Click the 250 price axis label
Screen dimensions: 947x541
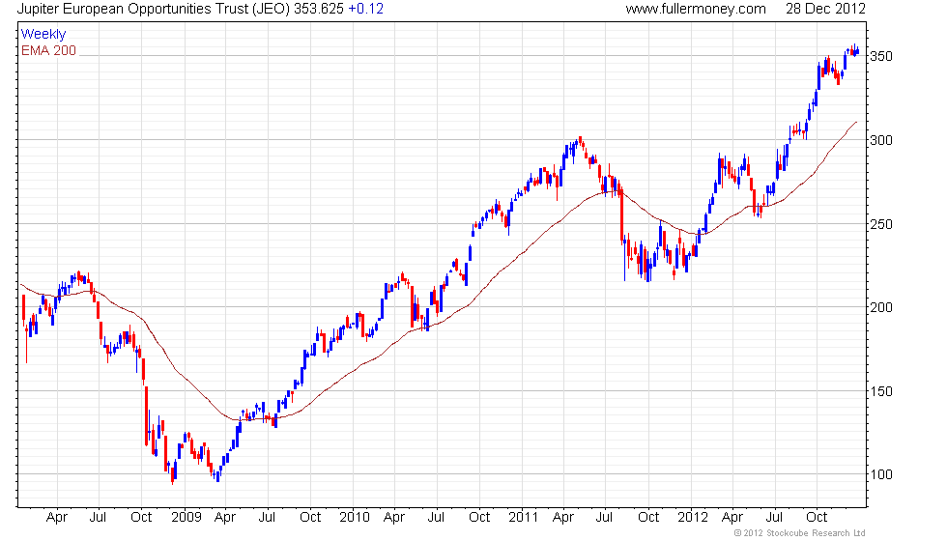tap(880, 224)
